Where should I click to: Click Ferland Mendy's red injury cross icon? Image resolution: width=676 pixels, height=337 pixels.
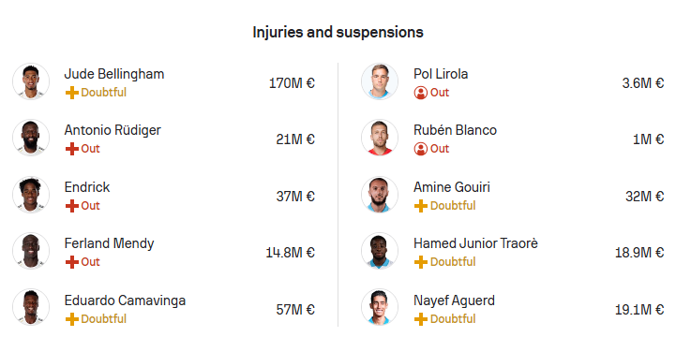[72, 262]
